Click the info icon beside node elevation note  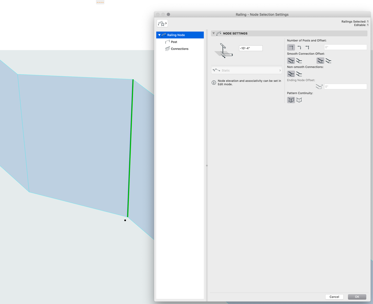click(x=214, y=83)
